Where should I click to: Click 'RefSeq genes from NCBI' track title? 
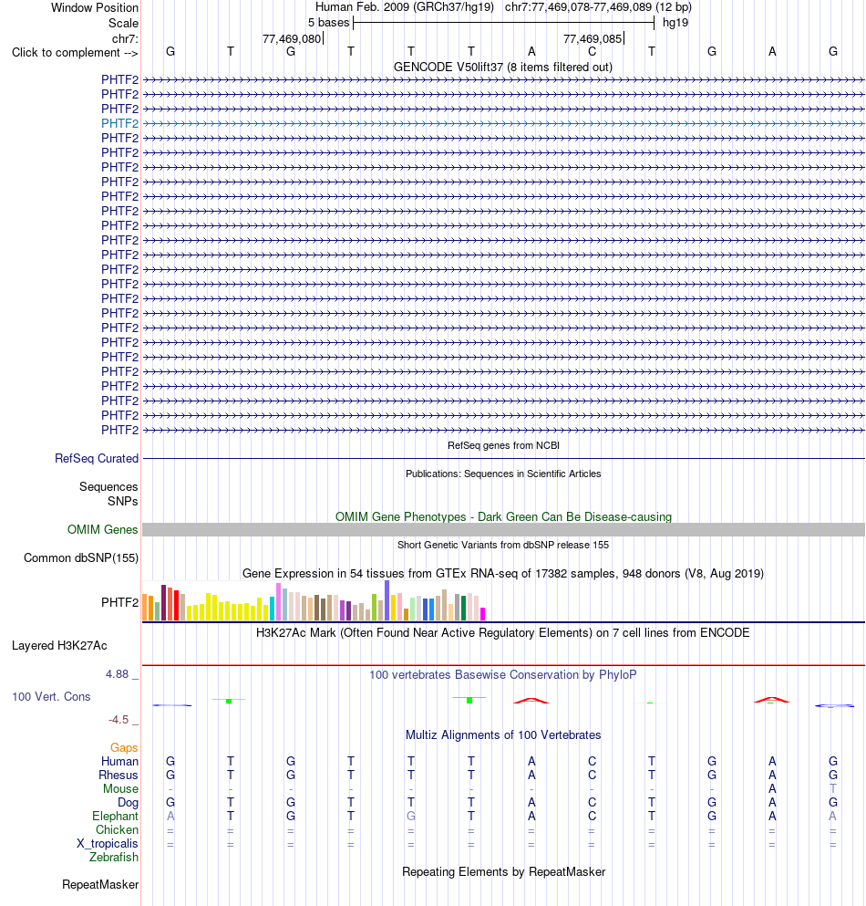(503, 445)
